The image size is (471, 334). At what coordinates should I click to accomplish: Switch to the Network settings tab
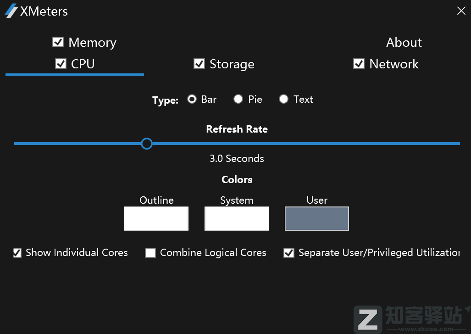click(393, 64)
